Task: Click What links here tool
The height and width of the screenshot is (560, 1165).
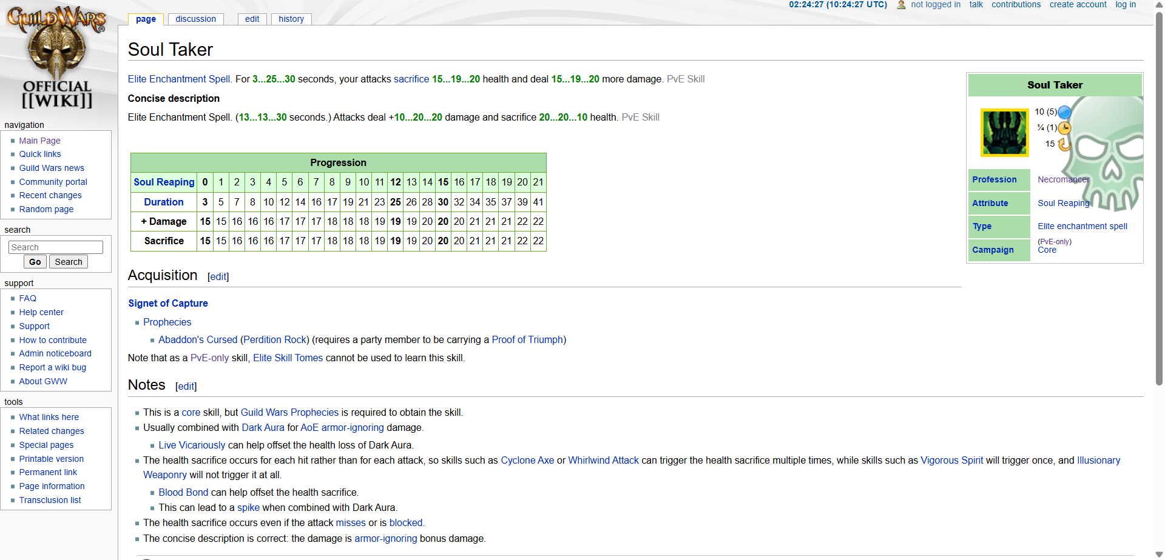Action: (x=49, y=417)
